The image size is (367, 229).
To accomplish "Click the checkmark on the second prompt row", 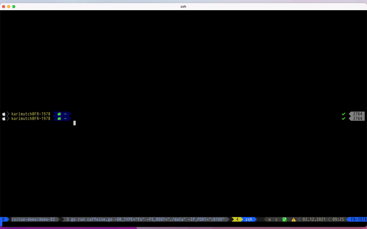I will 344,118.
